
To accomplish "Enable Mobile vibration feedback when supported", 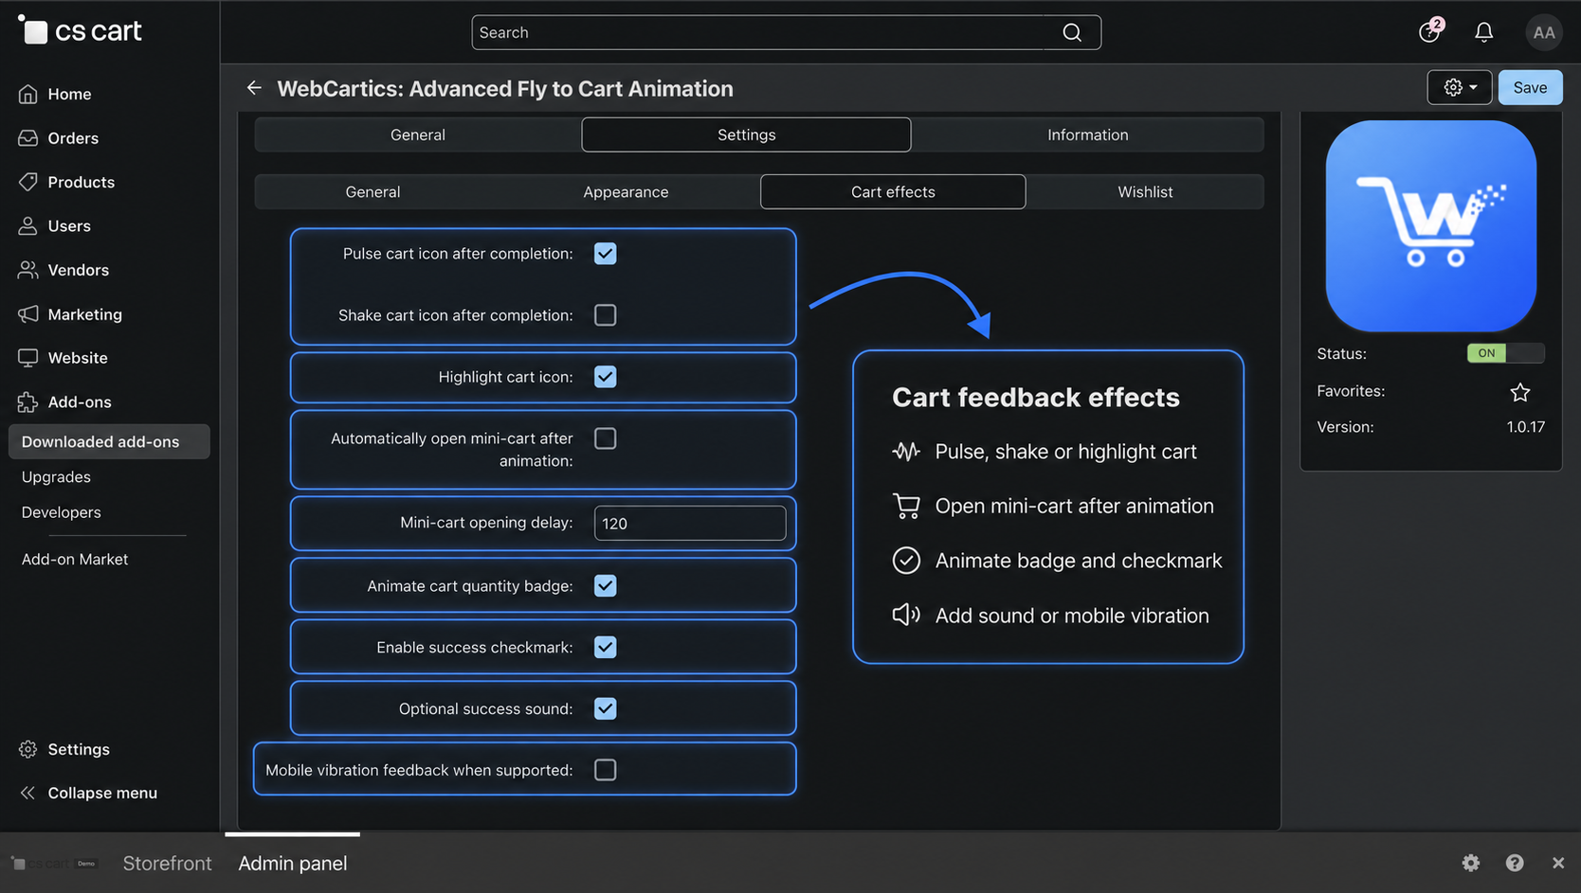I will tap(605, 770).
